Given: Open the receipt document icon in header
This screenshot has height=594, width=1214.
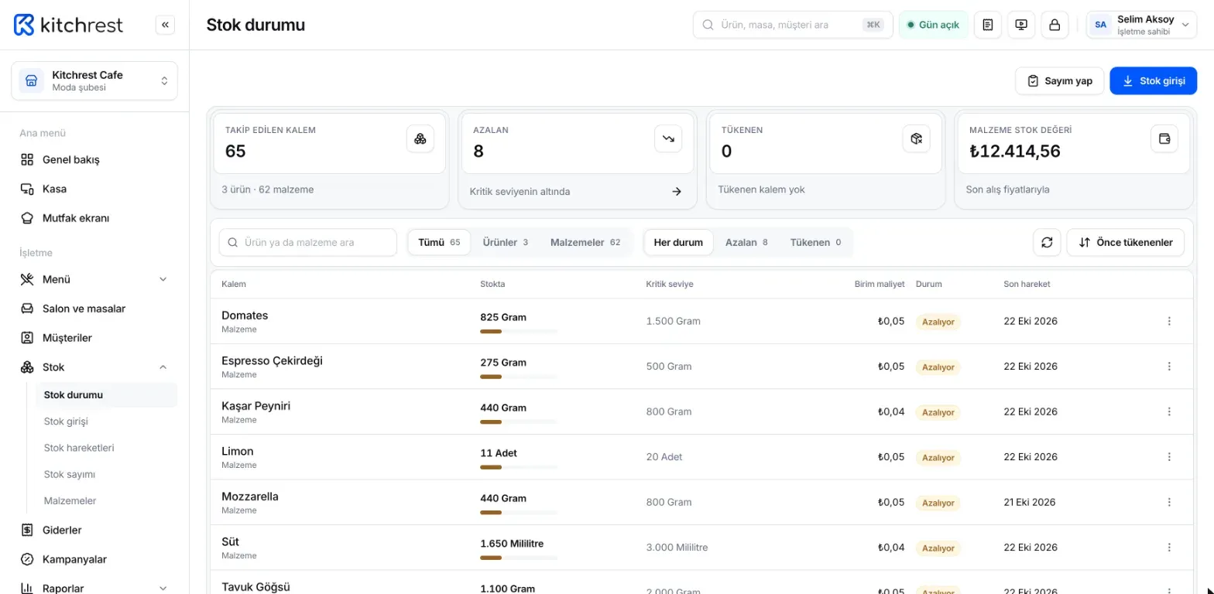Looking at the screenshot, I should click(987, 25).
